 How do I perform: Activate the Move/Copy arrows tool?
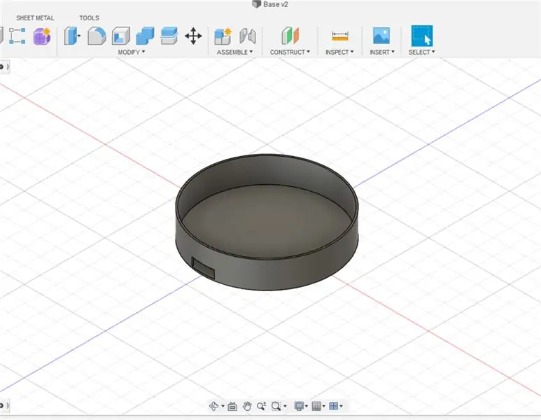click(x=193, y=36)
